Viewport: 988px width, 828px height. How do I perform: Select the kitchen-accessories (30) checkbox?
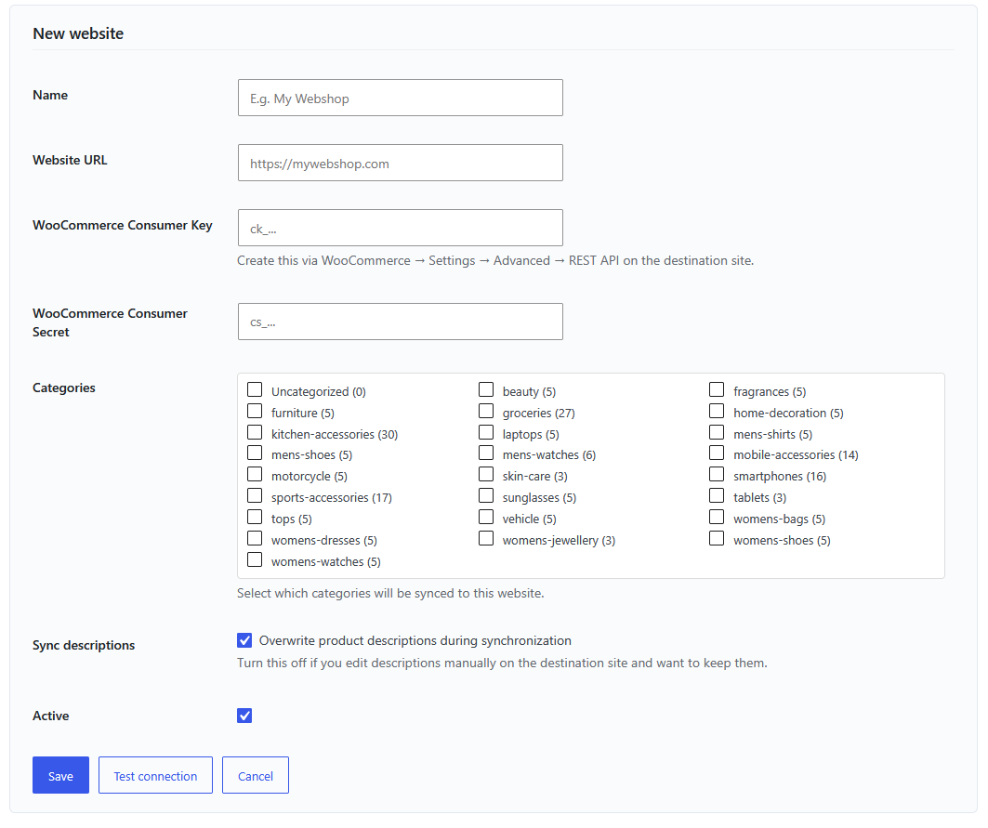(255, 433)
